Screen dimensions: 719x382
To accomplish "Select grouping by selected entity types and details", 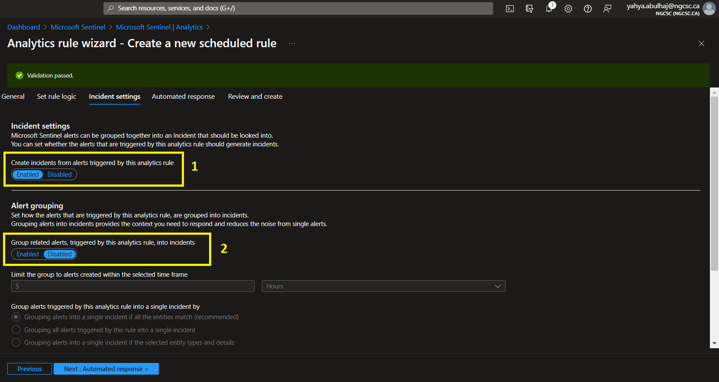I will 16,343.
